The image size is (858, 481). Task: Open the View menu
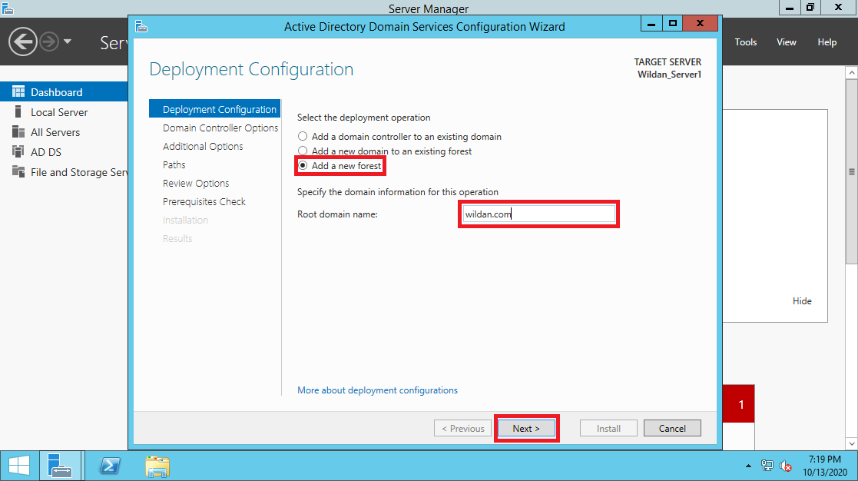click(x=787, y=42)
